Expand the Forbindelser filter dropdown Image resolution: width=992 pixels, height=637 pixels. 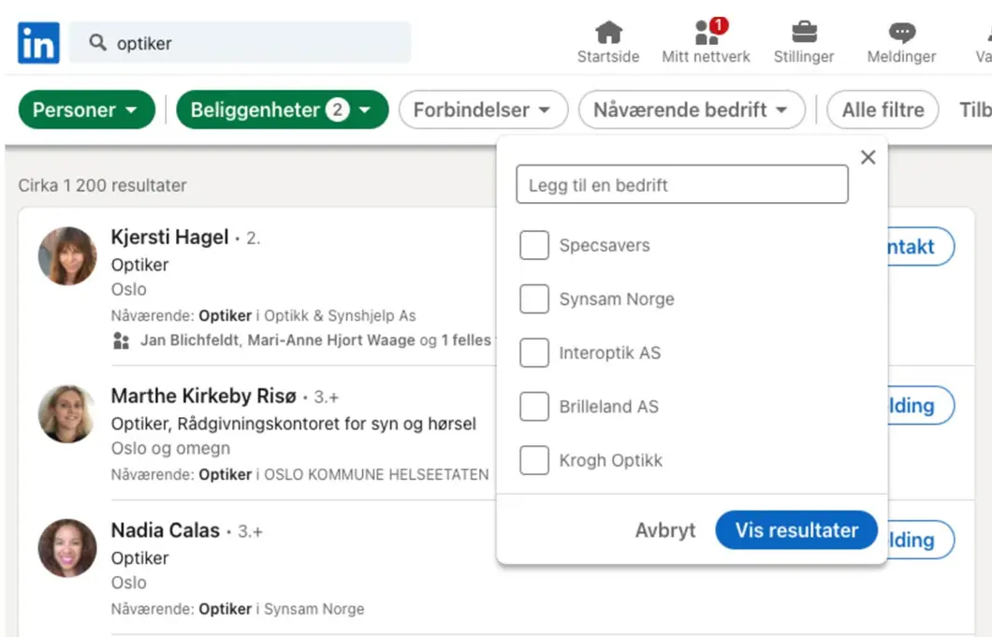[x=483, y=110]
